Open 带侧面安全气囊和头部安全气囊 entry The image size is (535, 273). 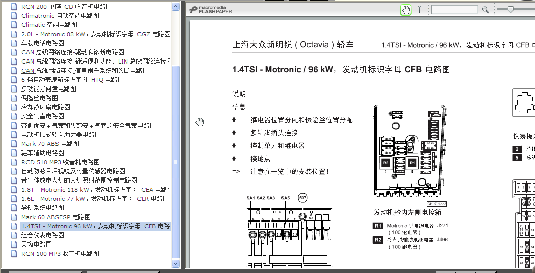point(89,126)
